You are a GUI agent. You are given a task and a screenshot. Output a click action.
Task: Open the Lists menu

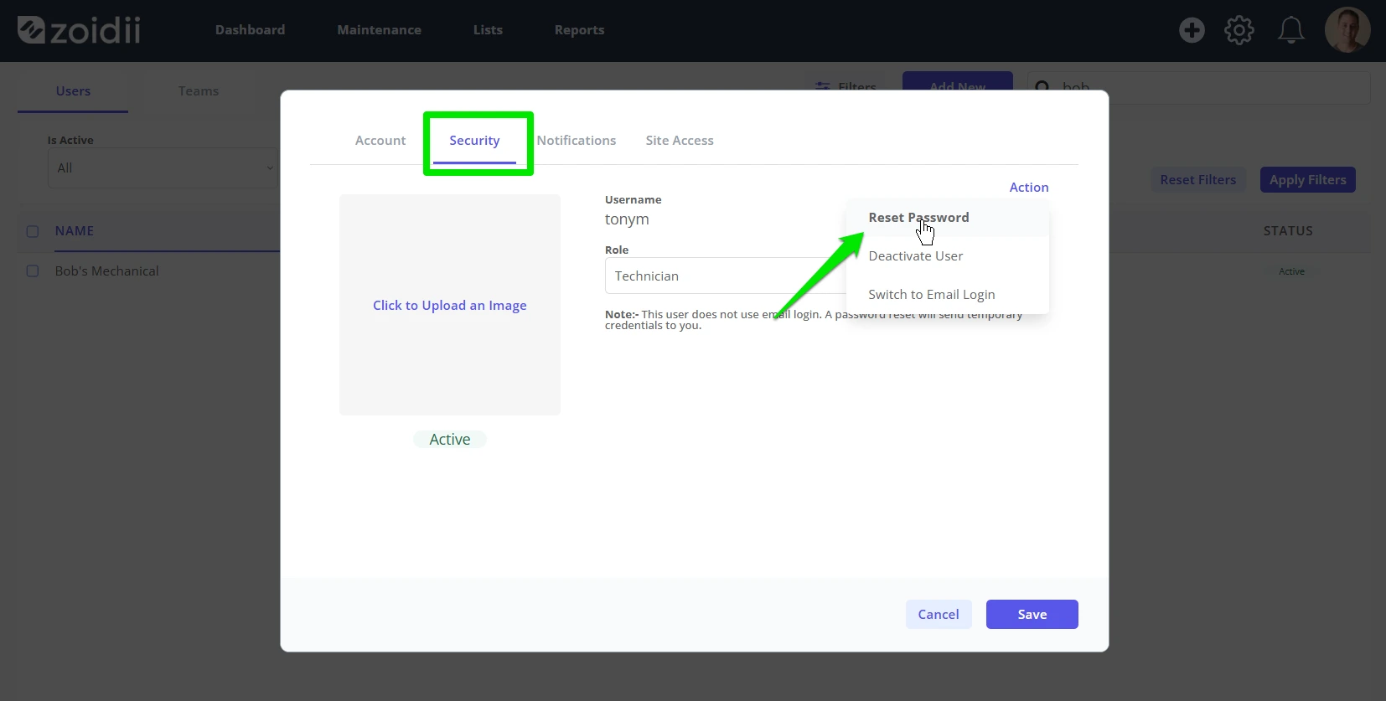tap(488, 30)
